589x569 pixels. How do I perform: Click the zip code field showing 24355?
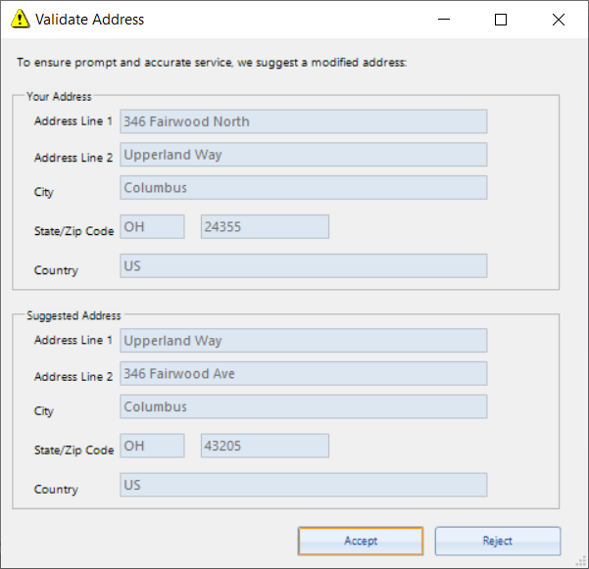point(265,226)
